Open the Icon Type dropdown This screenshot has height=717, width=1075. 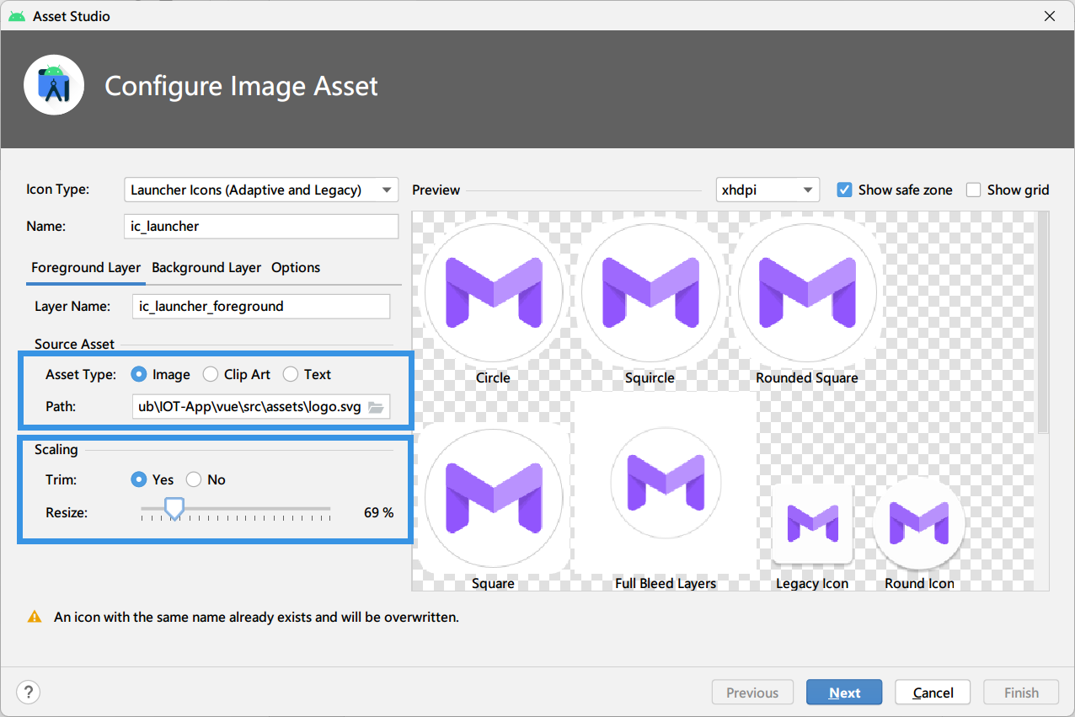pyautogui.click(x=261, y=190)
